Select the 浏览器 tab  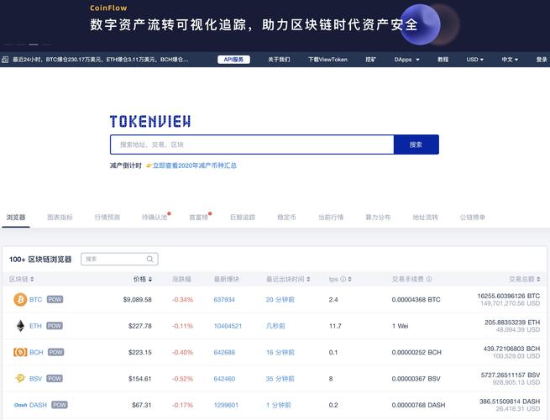tap(16, 218)
